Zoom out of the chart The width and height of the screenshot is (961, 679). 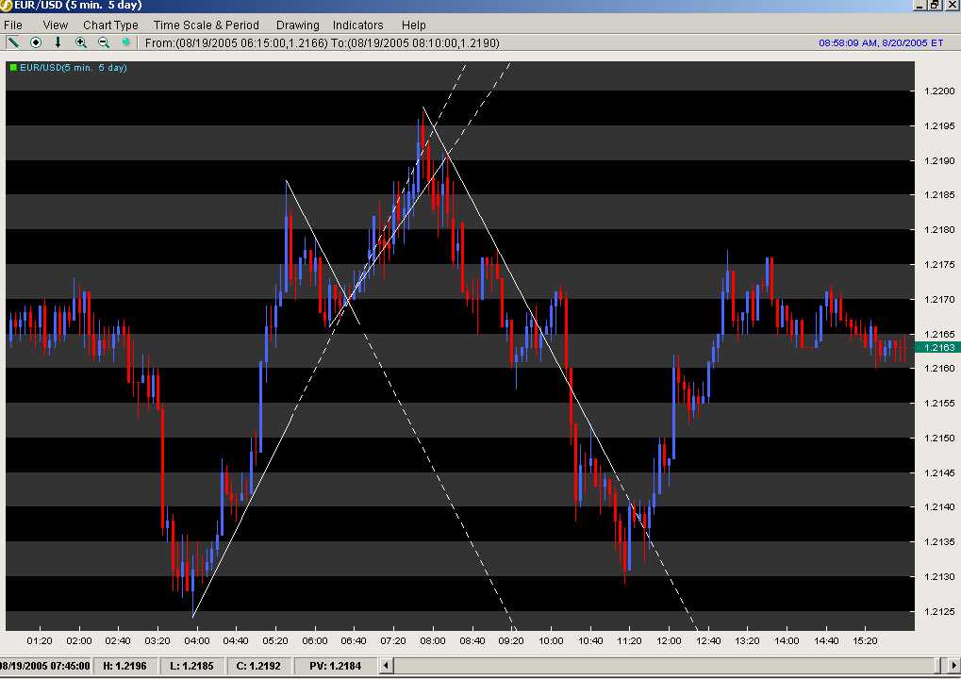[104, 42]
